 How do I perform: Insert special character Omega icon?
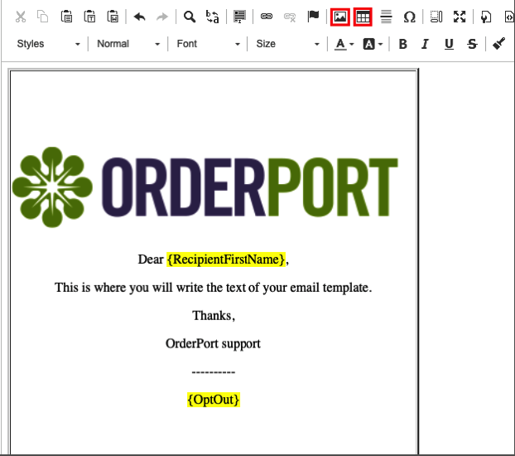coord(409,17)
